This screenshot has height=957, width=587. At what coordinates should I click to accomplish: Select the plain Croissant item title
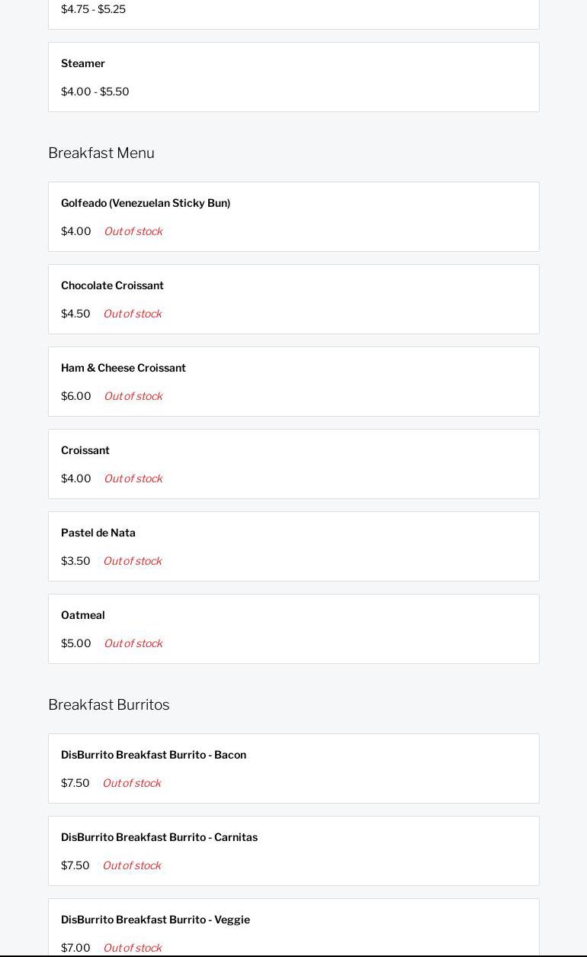point(85,450)
